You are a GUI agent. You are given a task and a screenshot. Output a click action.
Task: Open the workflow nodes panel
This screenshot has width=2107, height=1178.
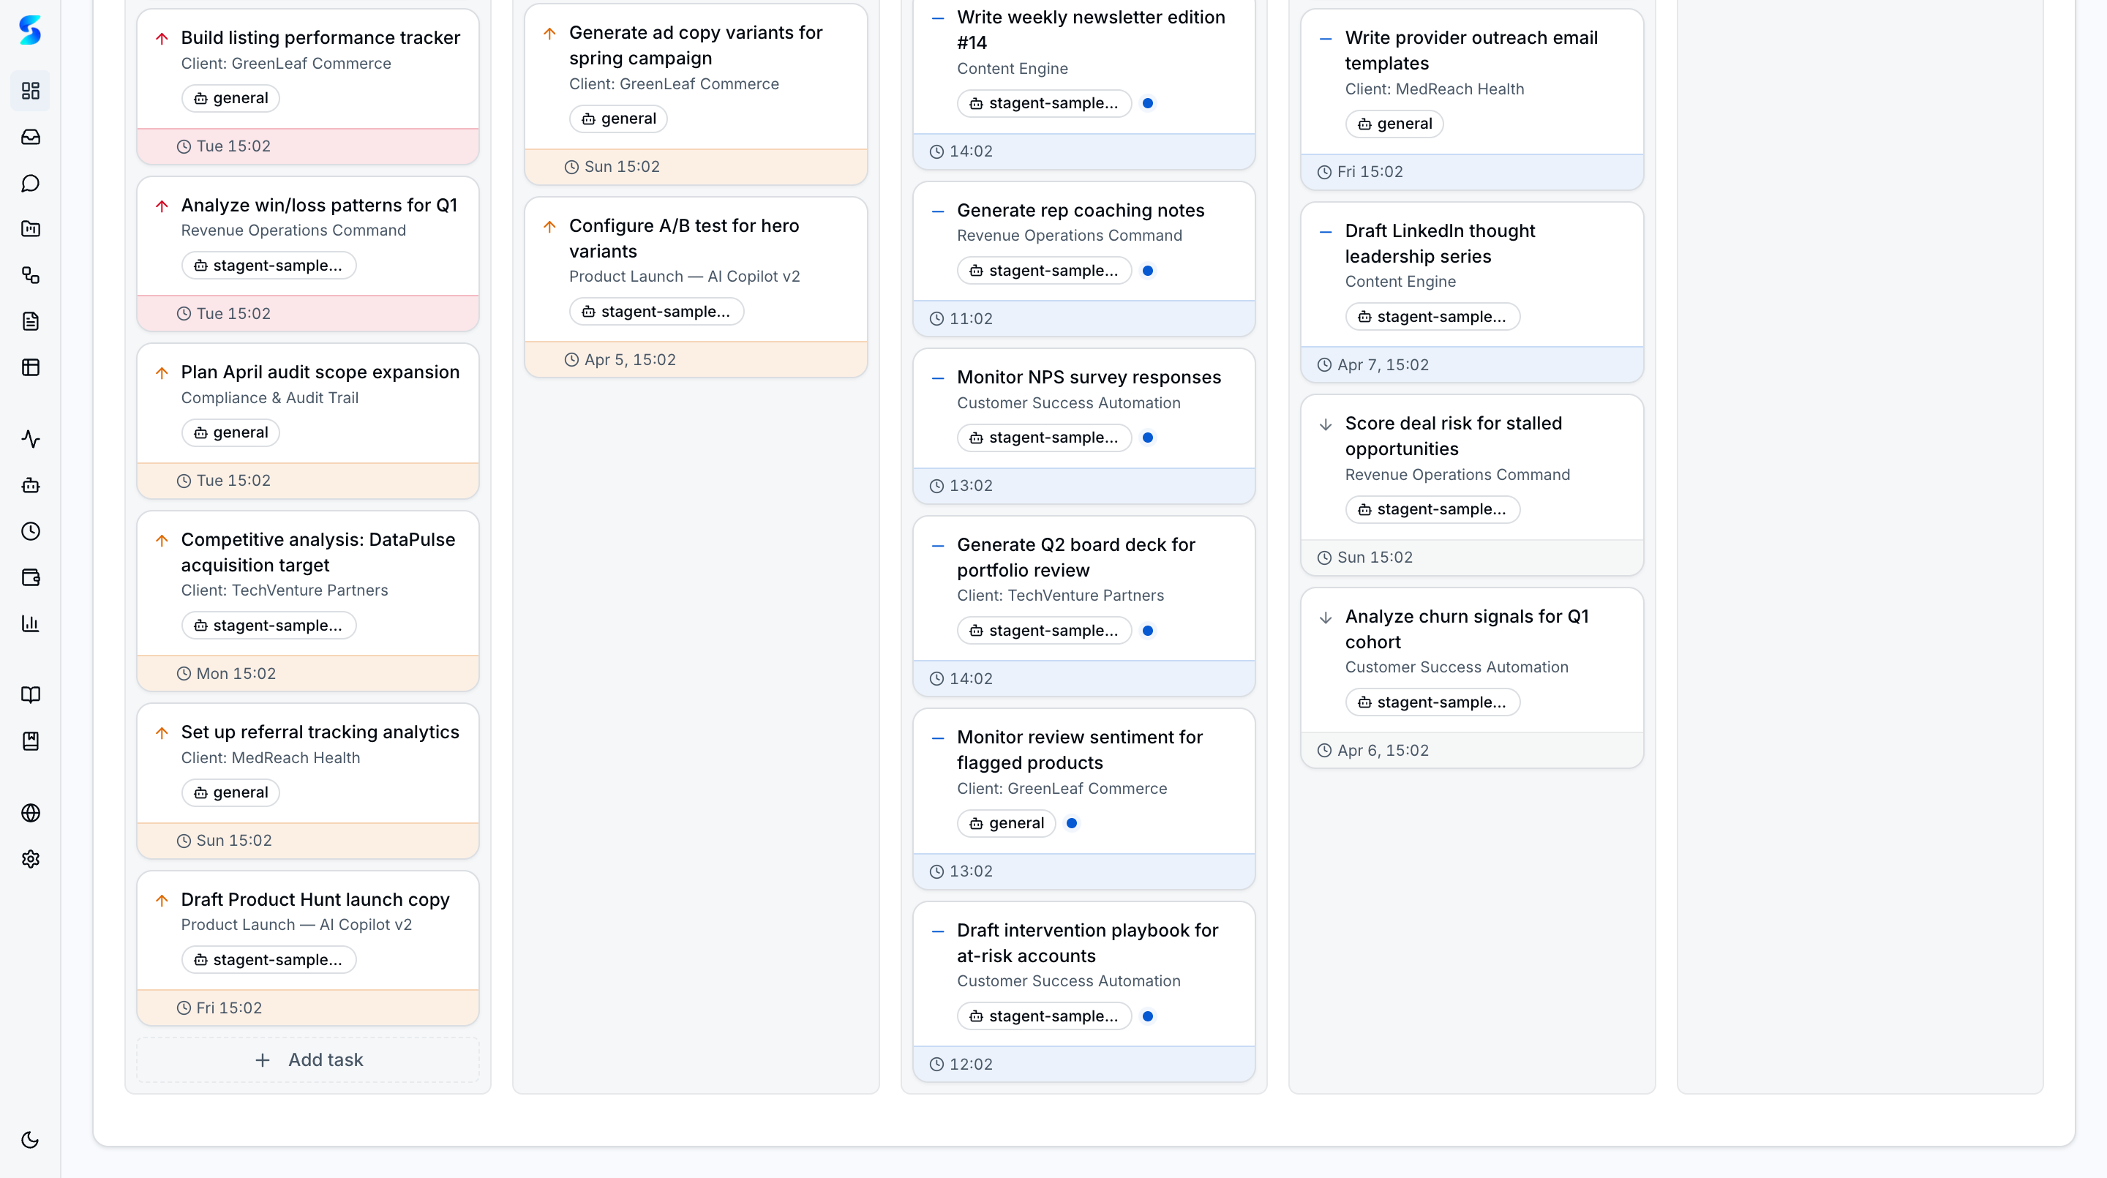(31, 276)
